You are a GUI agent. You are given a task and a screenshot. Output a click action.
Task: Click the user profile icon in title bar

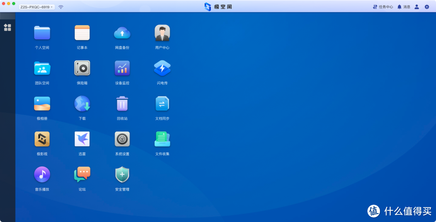coord(417,7)
